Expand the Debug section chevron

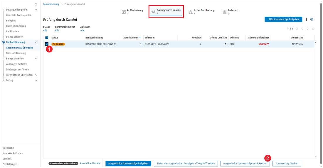(36, 80)
